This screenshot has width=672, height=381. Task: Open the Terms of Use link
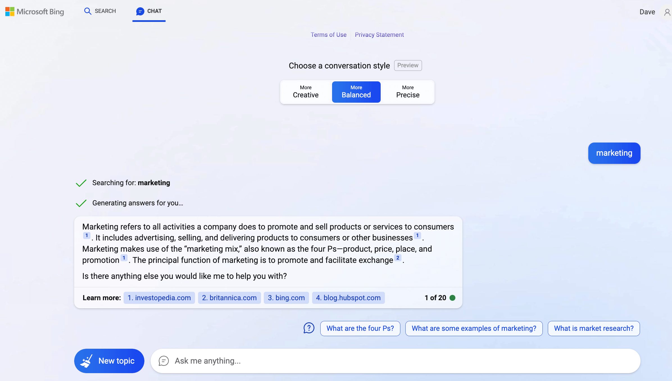(x=328, y=35)
